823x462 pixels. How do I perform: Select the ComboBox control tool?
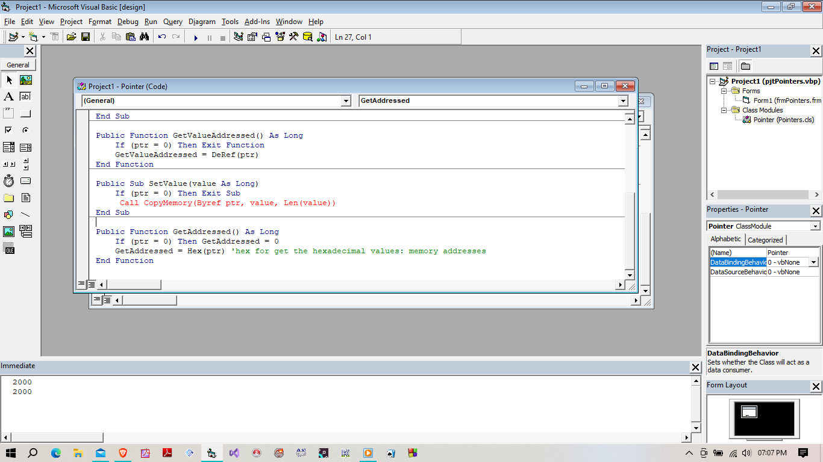pyautogui.click(x=9, y=147)
